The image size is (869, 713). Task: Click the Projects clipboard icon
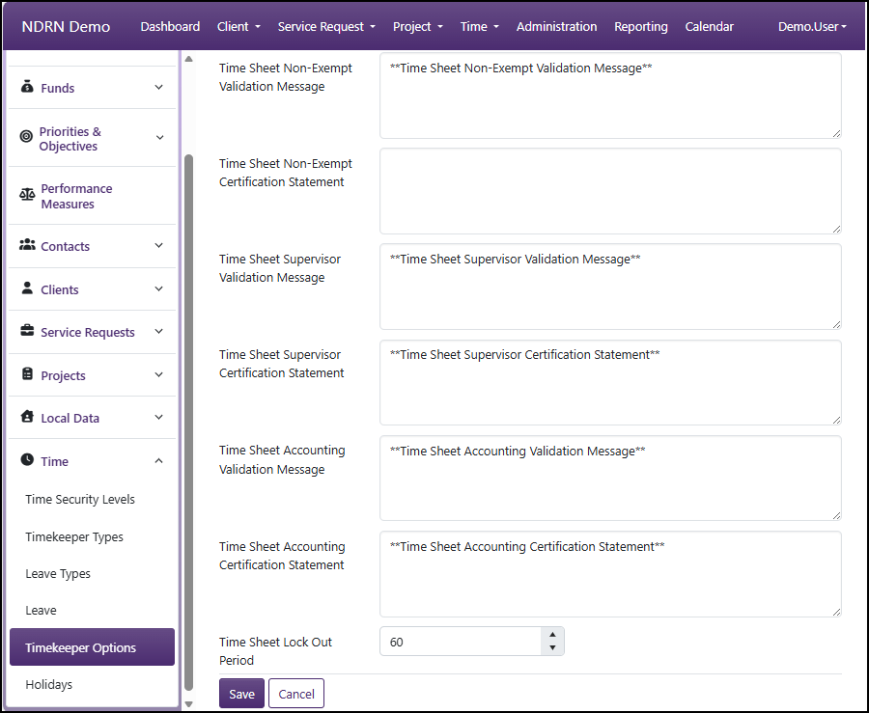pyautogui.click(x=27, y=373)
